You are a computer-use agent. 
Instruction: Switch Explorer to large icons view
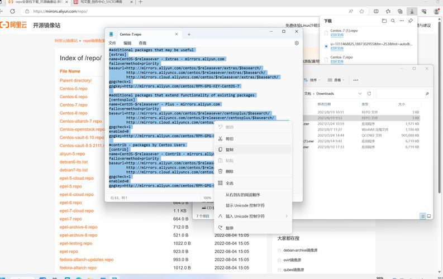(429, 217)
